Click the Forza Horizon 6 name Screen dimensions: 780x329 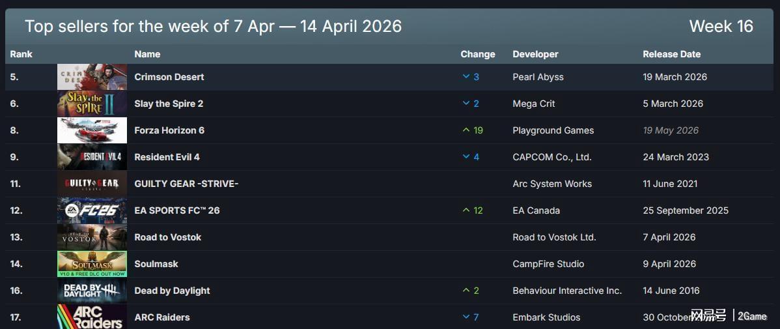coord(169,130)
